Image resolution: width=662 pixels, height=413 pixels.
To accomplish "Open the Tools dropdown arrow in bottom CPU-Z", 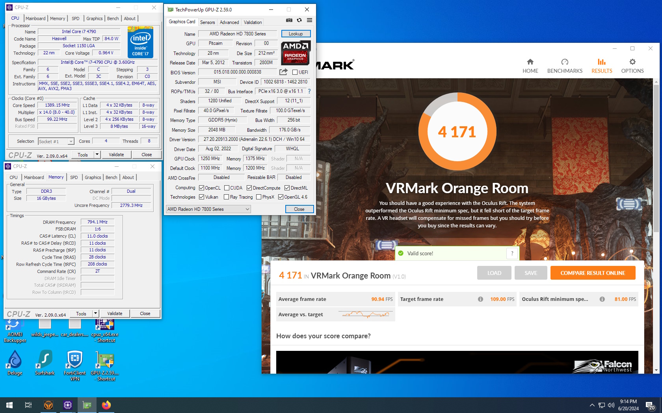I will [x=95, y=313].
